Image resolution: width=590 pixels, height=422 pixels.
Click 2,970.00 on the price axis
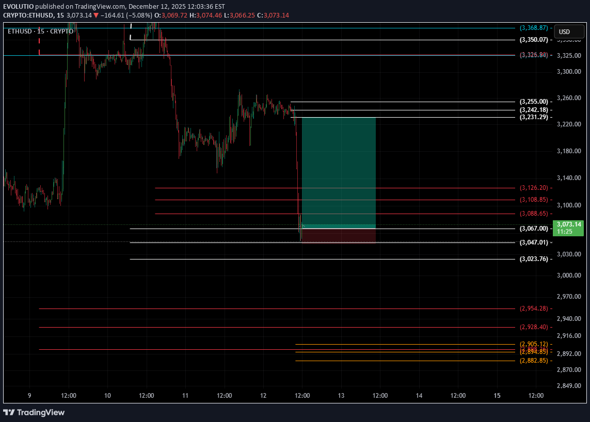(568, 297)
